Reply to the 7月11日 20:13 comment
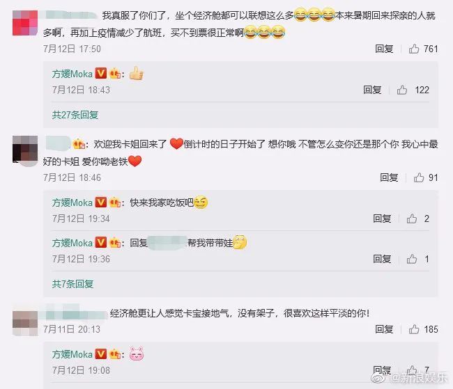 (x=384, y=329)
